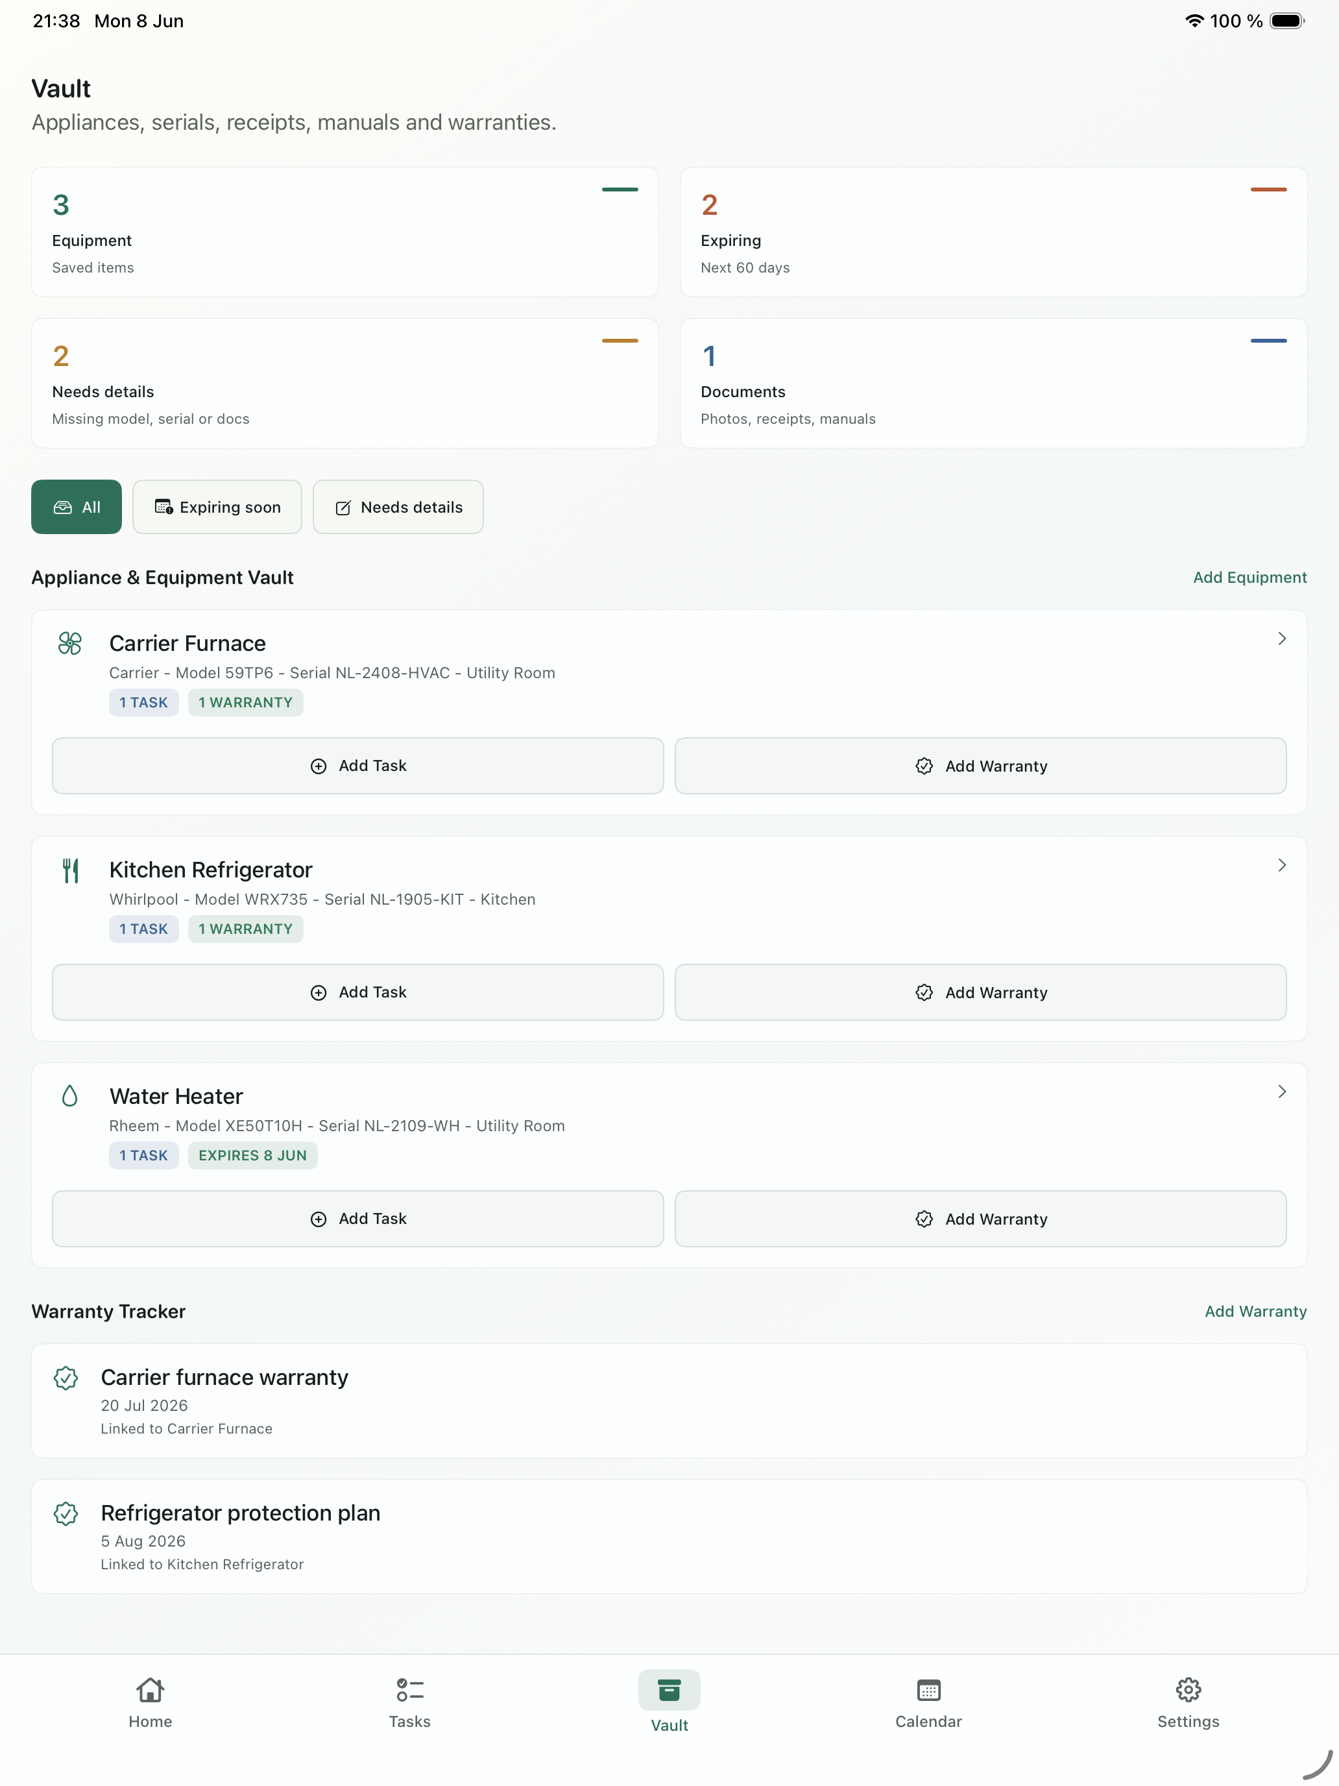Click the seal icon beside Carrier furnace warranty

[x=66, y=1377]
